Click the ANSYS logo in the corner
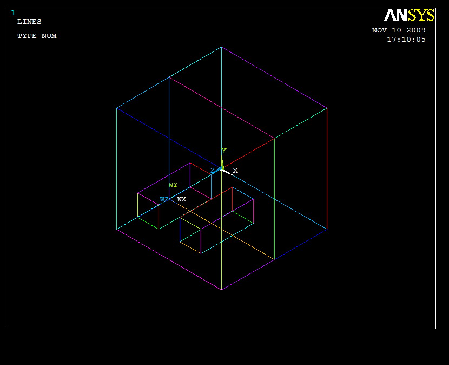The image size is (449, 365). pyautogui.click(x=409, y=15)
